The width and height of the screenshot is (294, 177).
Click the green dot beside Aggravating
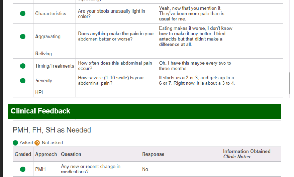click(x=23, y=36)
